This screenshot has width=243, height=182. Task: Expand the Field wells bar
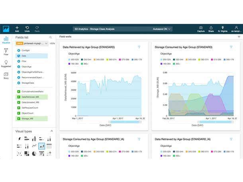[239, 37]
